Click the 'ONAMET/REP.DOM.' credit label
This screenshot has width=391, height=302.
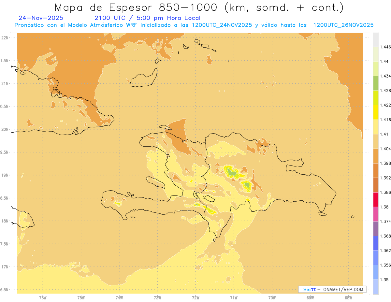343,289
